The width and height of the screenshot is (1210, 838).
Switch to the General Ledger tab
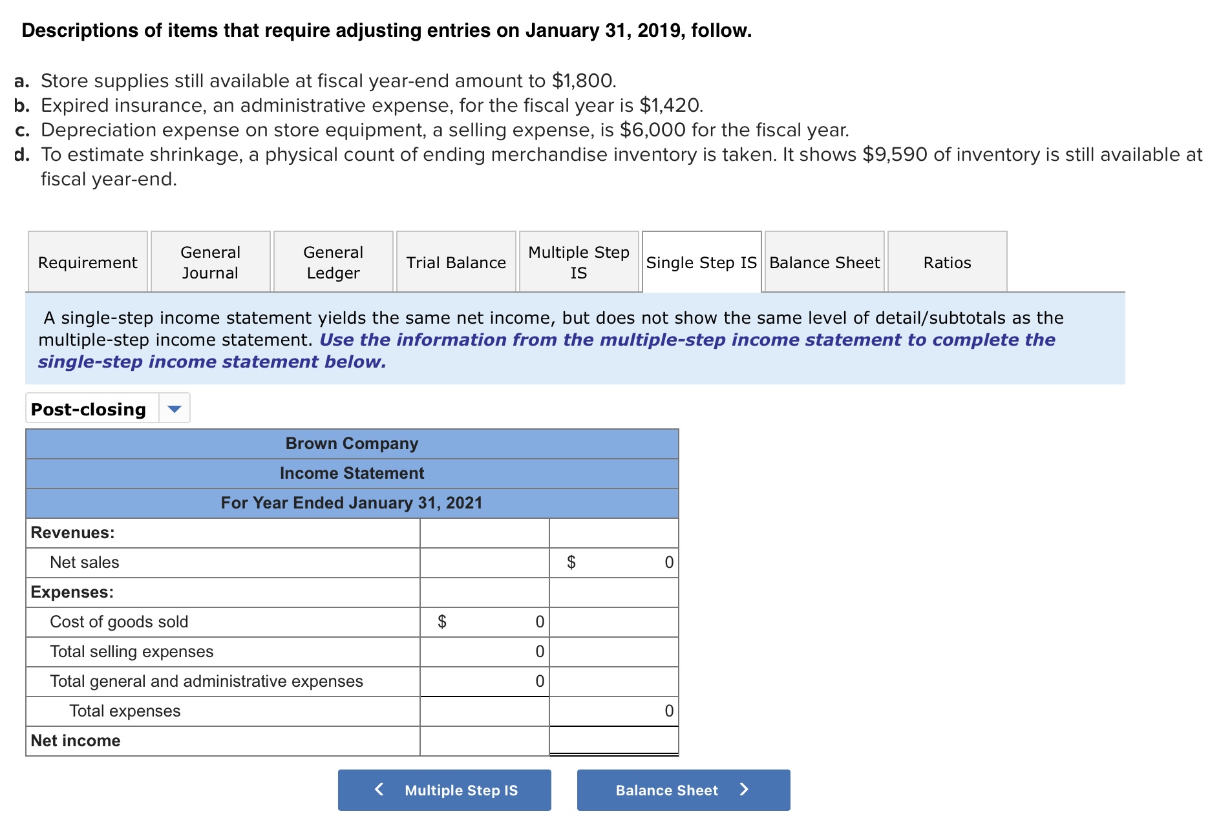pyautogui.click(x=334, y=262)
